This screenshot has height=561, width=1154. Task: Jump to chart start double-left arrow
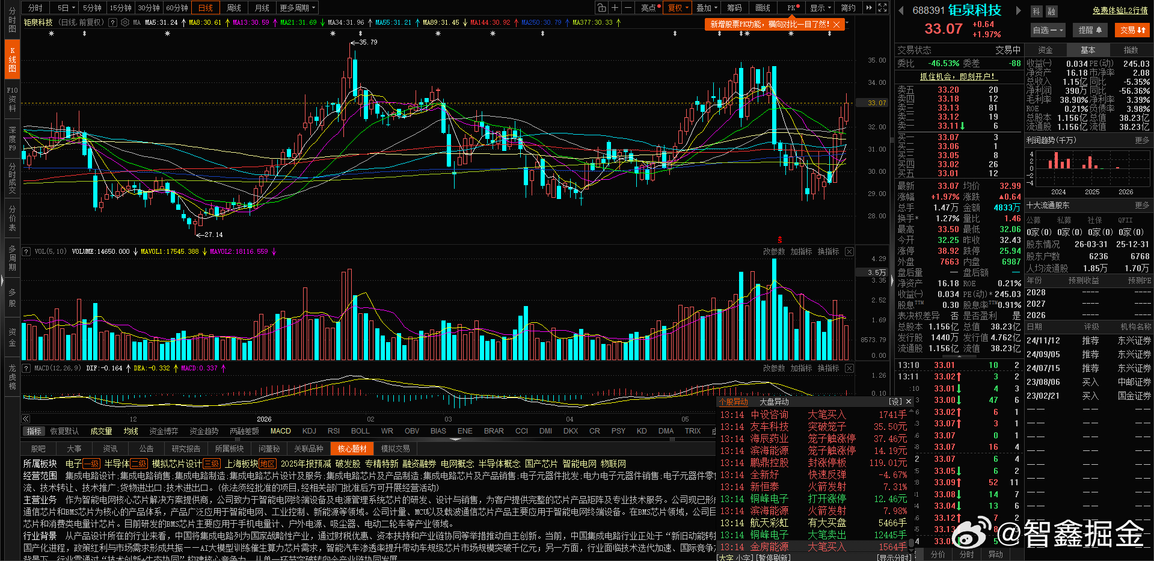26,419
